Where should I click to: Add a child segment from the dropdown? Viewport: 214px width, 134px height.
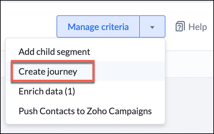point(54,51)
